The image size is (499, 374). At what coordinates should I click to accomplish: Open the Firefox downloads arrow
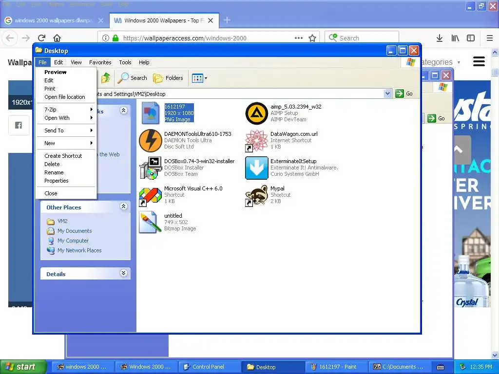pos(440,38)
